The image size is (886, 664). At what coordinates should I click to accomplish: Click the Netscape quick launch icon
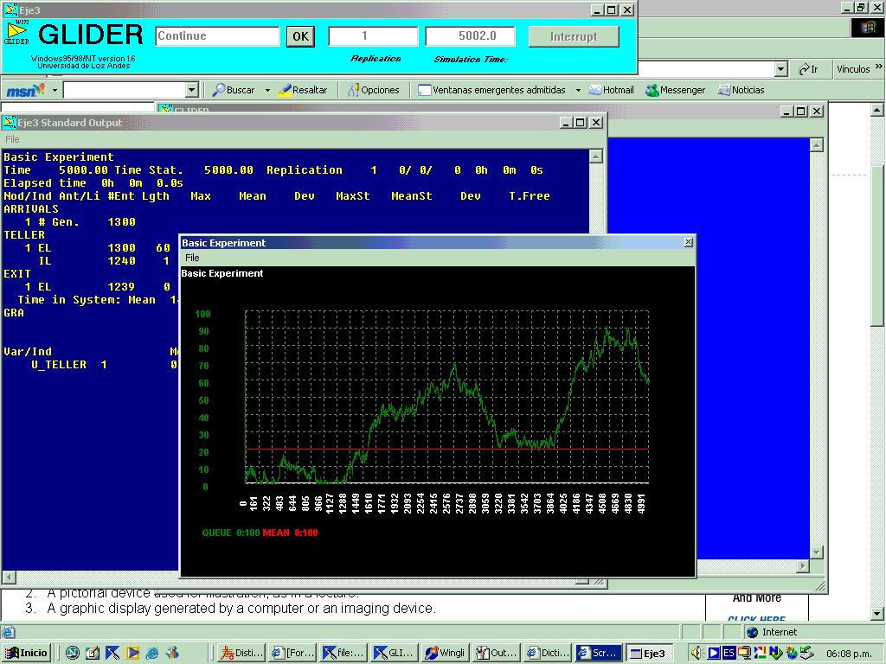pos(73,653)
